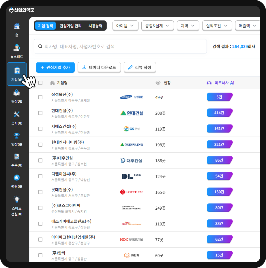
Task: Toggle the select-all header checkbox
Action: tap(40, 83)
